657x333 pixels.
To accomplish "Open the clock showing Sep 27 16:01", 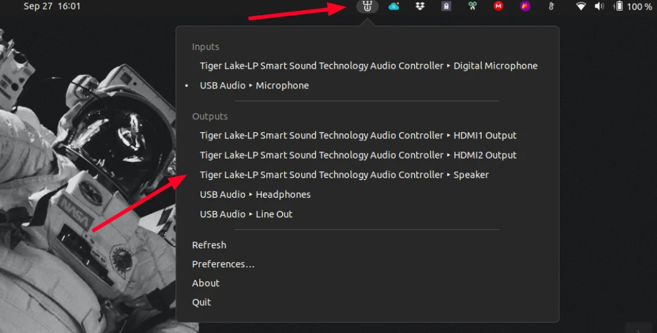I will tap(52, 6).
